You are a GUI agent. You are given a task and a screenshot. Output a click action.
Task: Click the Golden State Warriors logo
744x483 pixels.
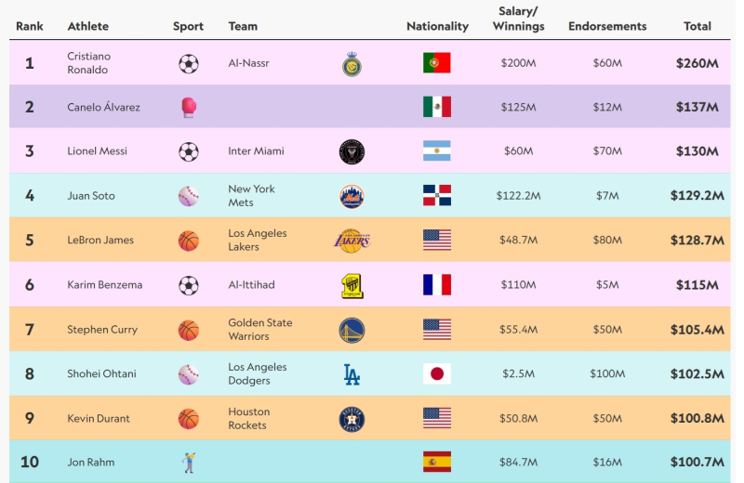coord(352,330)
